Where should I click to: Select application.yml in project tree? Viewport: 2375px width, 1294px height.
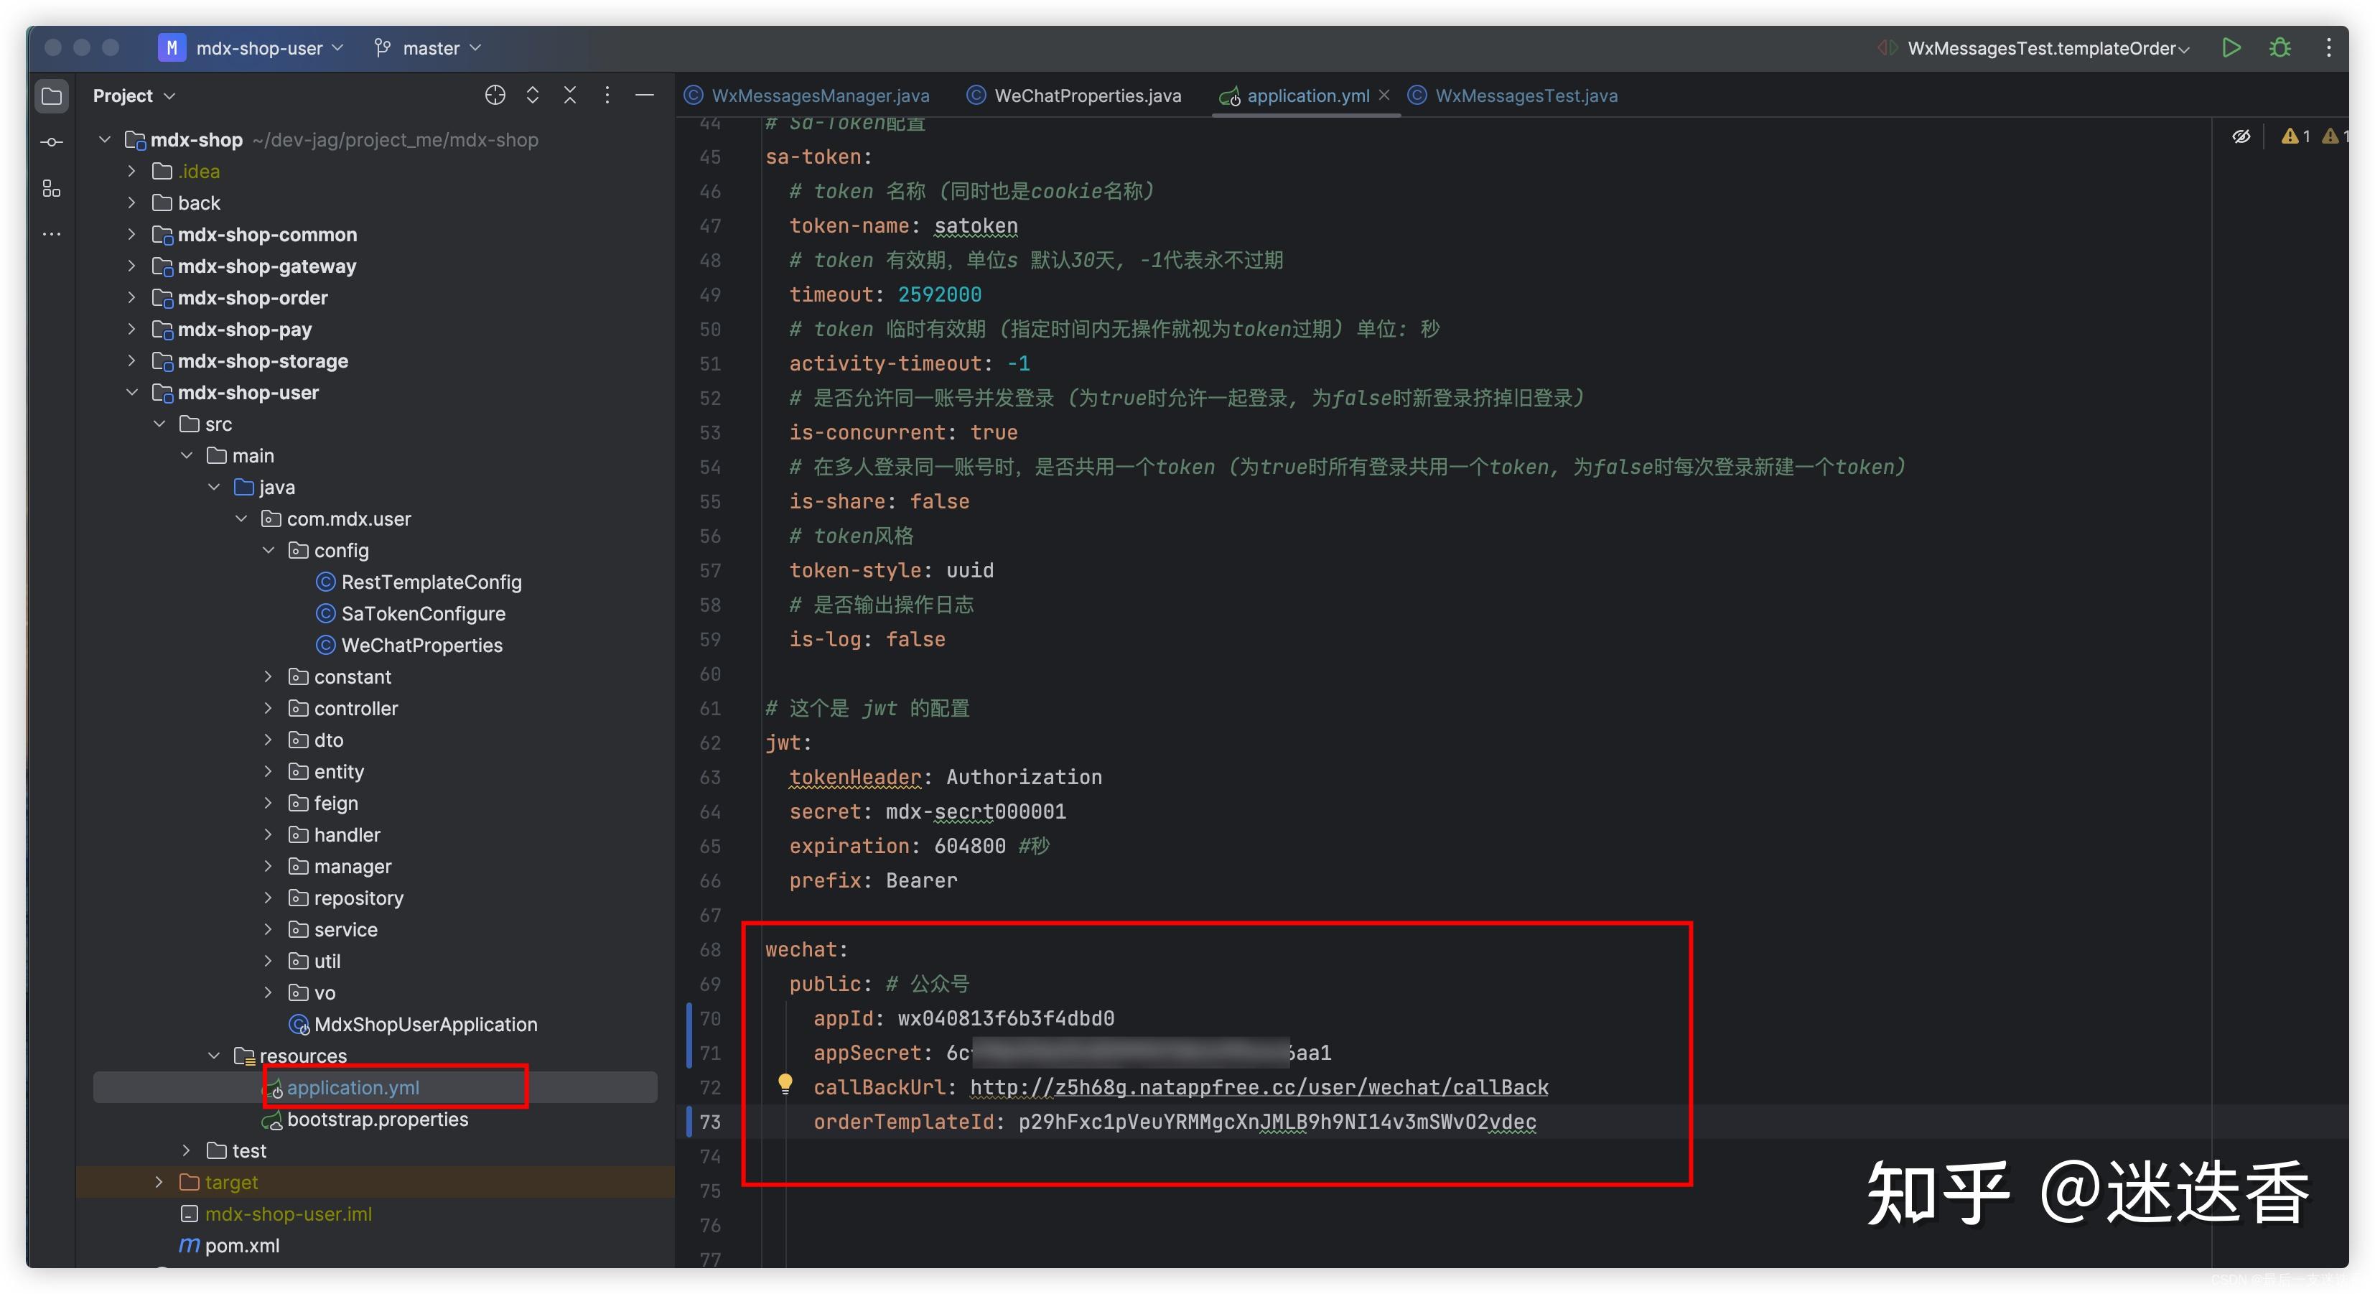353,1087
